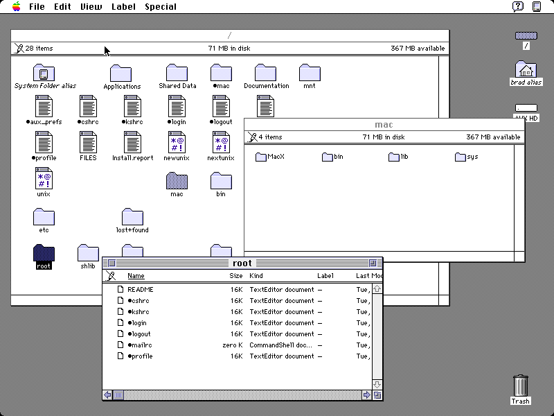This screenshot has height=416, width=554.
Task: Select the bin folder in mac window
Action: 327,157
